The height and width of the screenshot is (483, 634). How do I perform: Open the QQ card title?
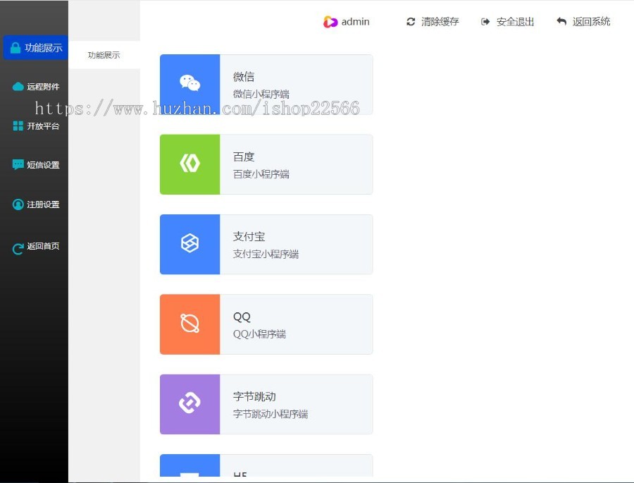click(x=242, y=317)
